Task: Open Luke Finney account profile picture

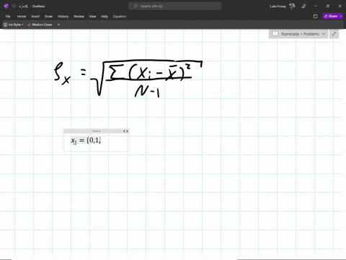Action: pos(292,6)
